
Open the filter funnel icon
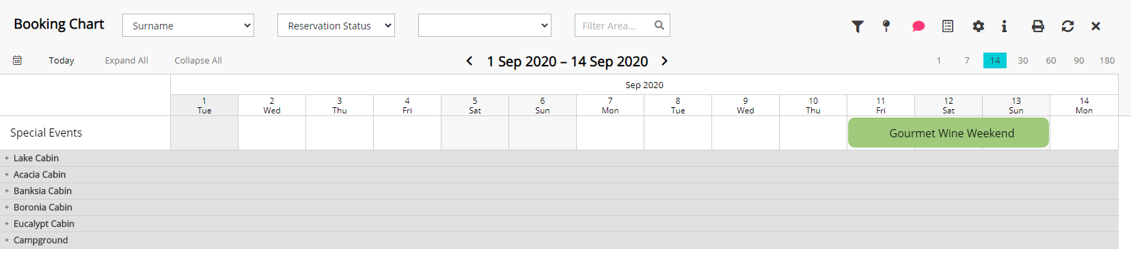click(x=858, y=26)
